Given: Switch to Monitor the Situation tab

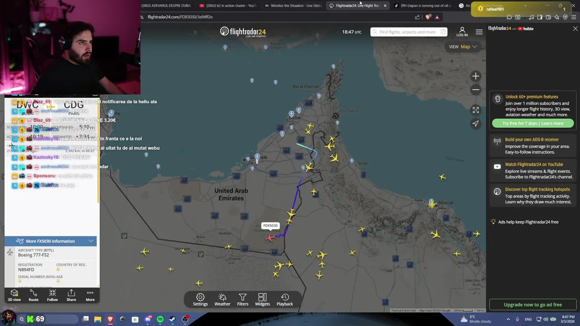Looking at the screenshot, I should coord(293,5).
